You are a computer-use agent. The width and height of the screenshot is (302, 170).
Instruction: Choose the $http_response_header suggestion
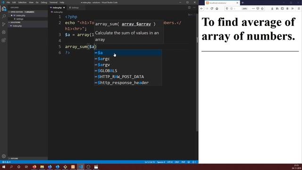128,83
